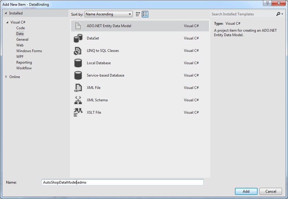
Task: Collapse the Installed section
Action: pos(6,13)
